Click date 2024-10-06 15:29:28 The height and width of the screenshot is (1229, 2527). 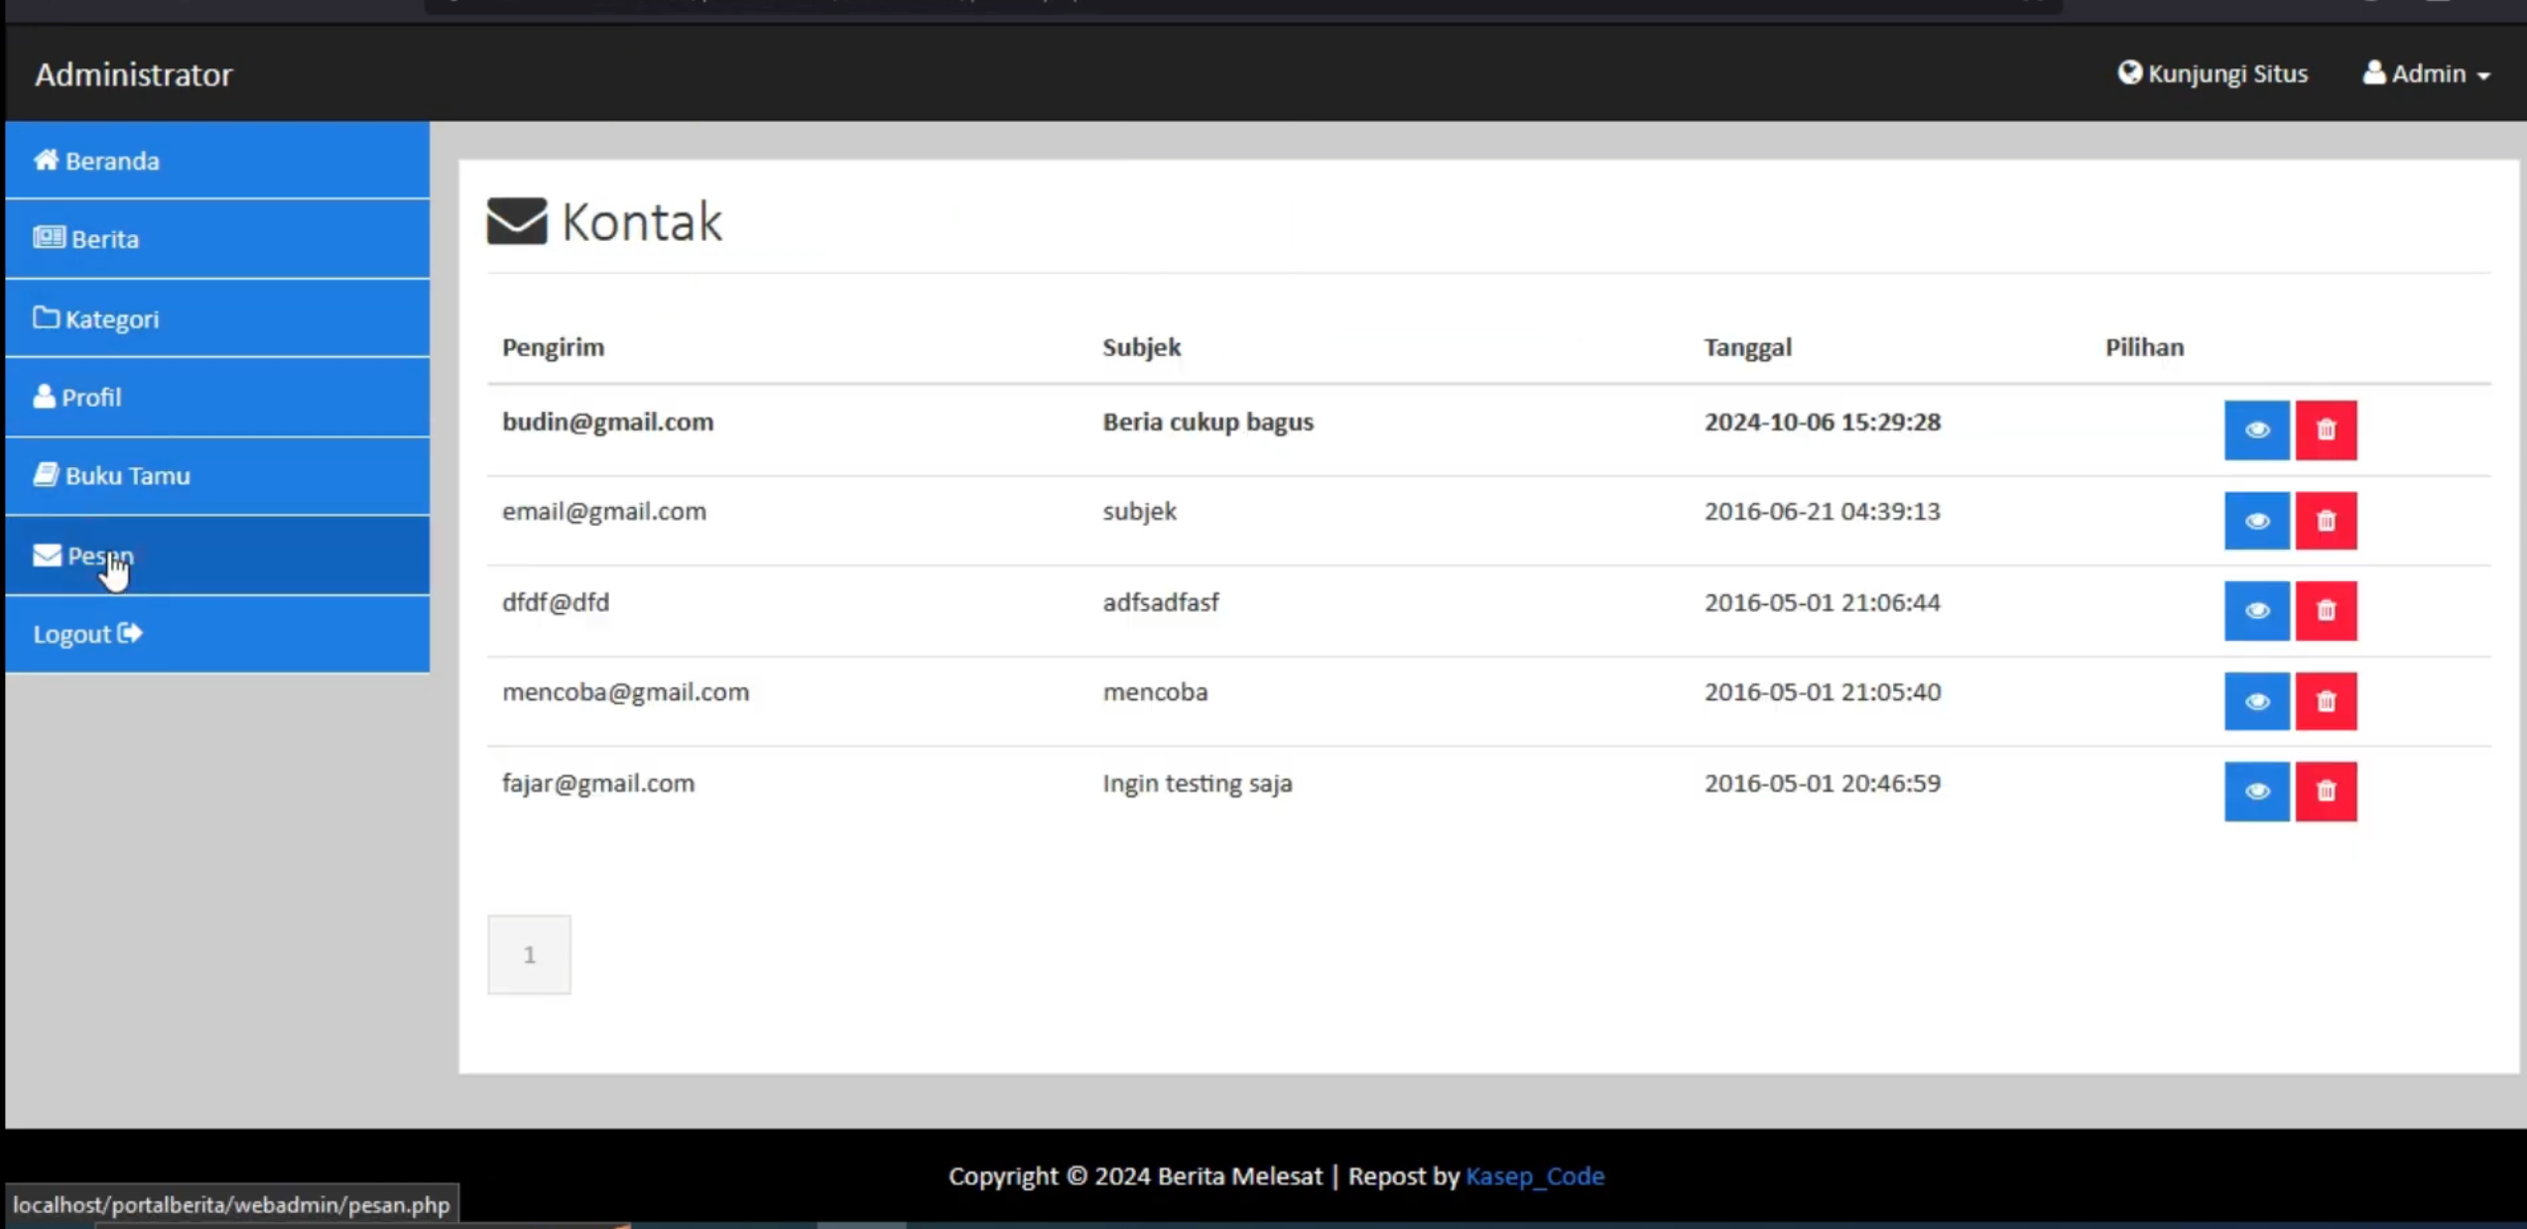(1823, 422)
